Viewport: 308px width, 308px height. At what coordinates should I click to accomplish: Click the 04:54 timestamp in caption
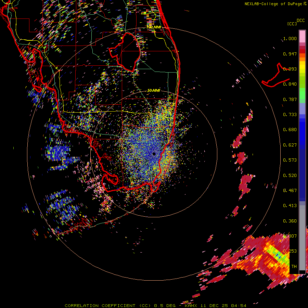pos(239,306)
